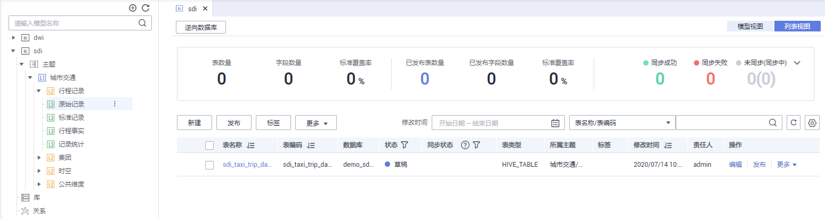
Task: Select 标准记录 in the tree
Action: [x=71, y=118]
